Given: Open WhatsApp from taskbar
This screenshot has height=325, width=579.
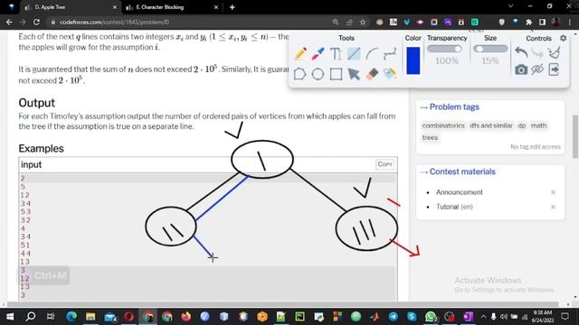Looking at the screenshot, I should 431,317.
